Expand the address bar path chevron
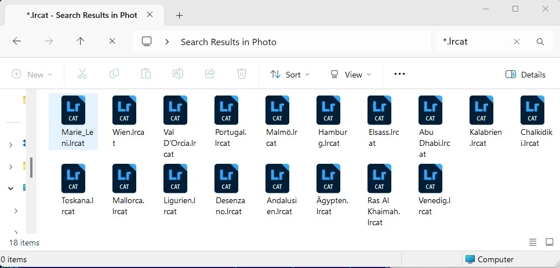The width and height of the screenshot is (560, 268). click(x=167, y=42)
